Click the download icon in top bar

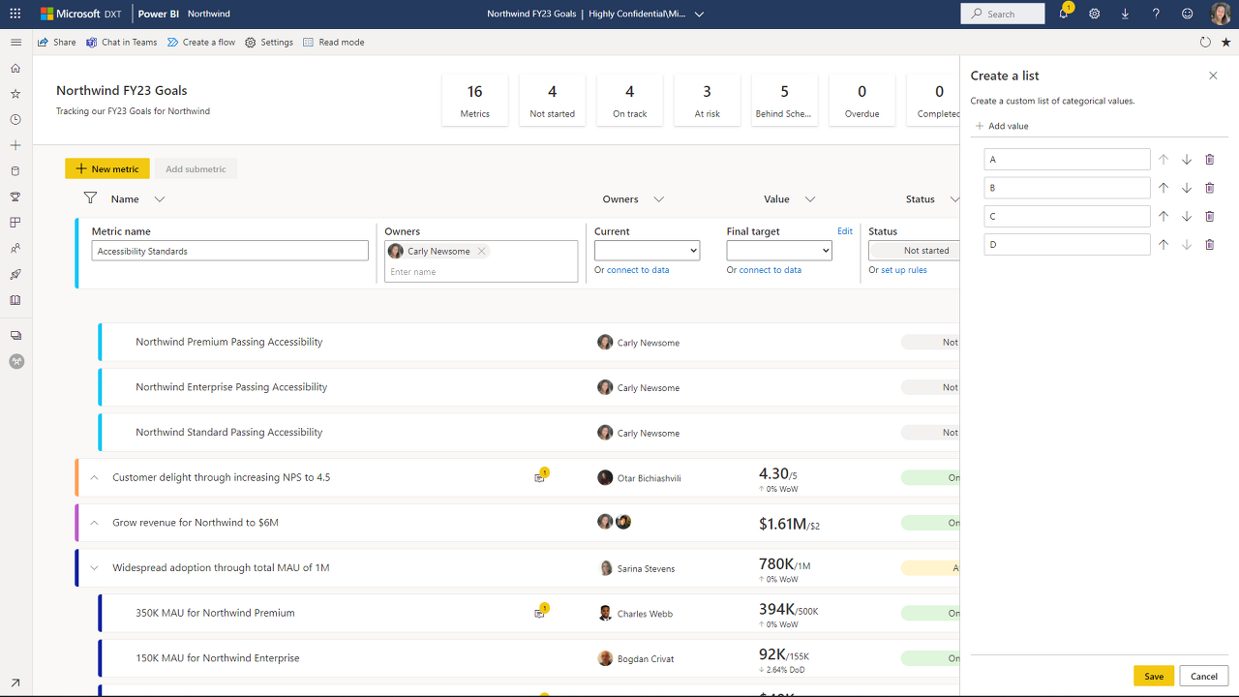(1125, 15)
